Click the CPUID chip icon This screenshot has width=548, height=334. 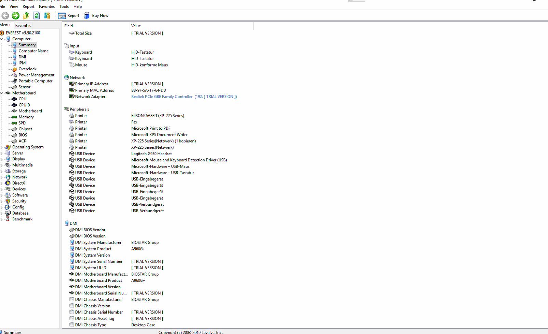click(14, 105)
